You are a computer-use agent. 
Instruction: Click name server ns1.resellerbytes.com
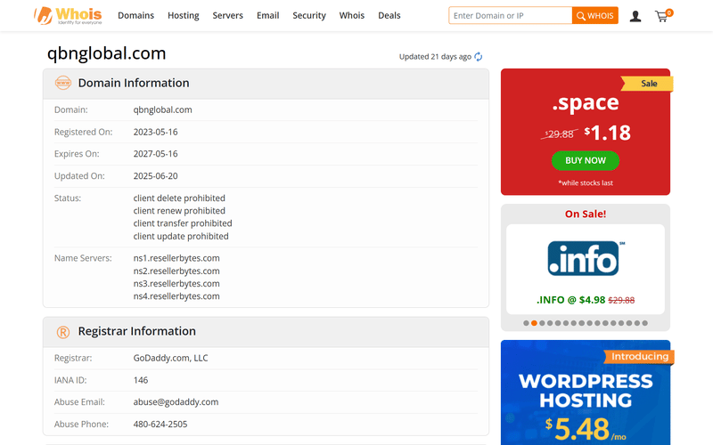click(176, 258)
